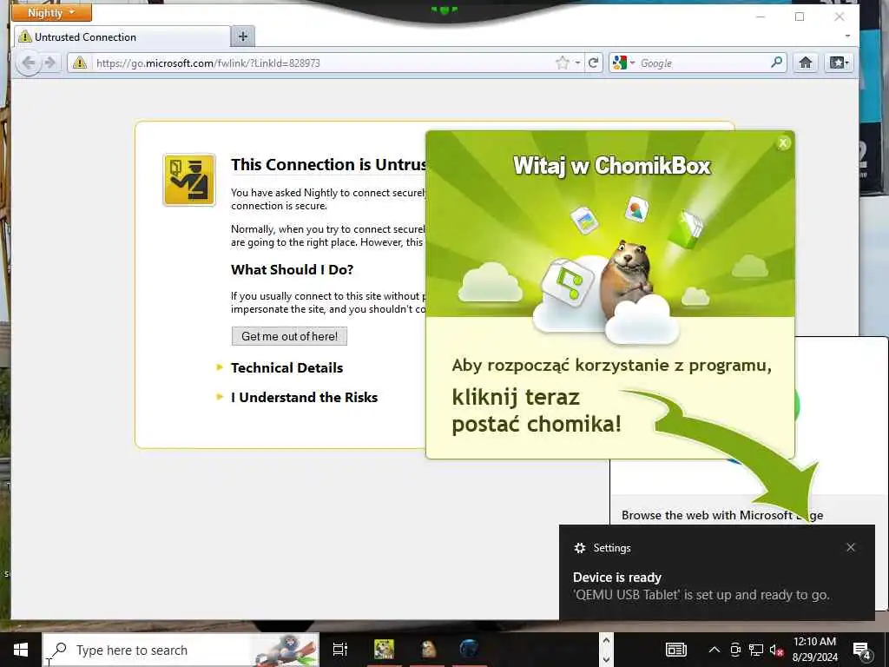Reload the current page
Screen dimensions: 889x667
tap(593, 63)
